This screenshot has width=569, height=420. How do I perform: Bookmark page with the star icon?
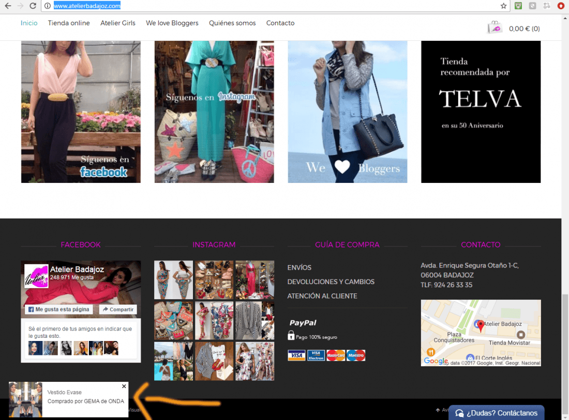503,6
